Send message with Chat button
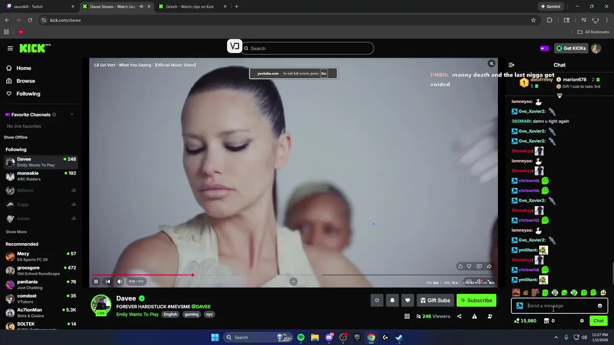This screenshot has height=345, width=614. 598,321
